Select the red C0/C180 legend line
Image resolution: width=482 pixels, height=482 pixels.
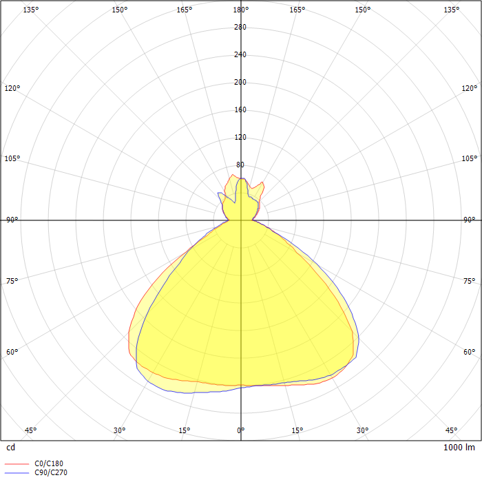pos(17,463)
